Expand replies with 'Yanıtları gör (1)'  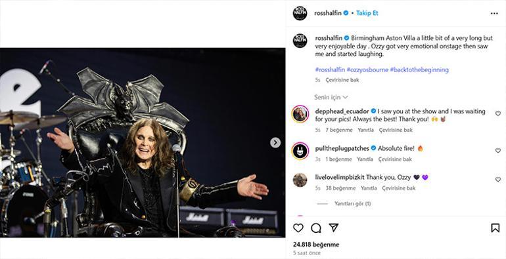coord(352,203)
